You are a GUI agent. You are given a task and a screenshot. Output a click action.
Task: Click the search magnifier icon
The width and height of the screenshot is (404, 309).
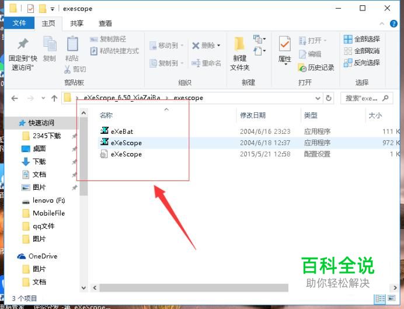coord(385,98)
